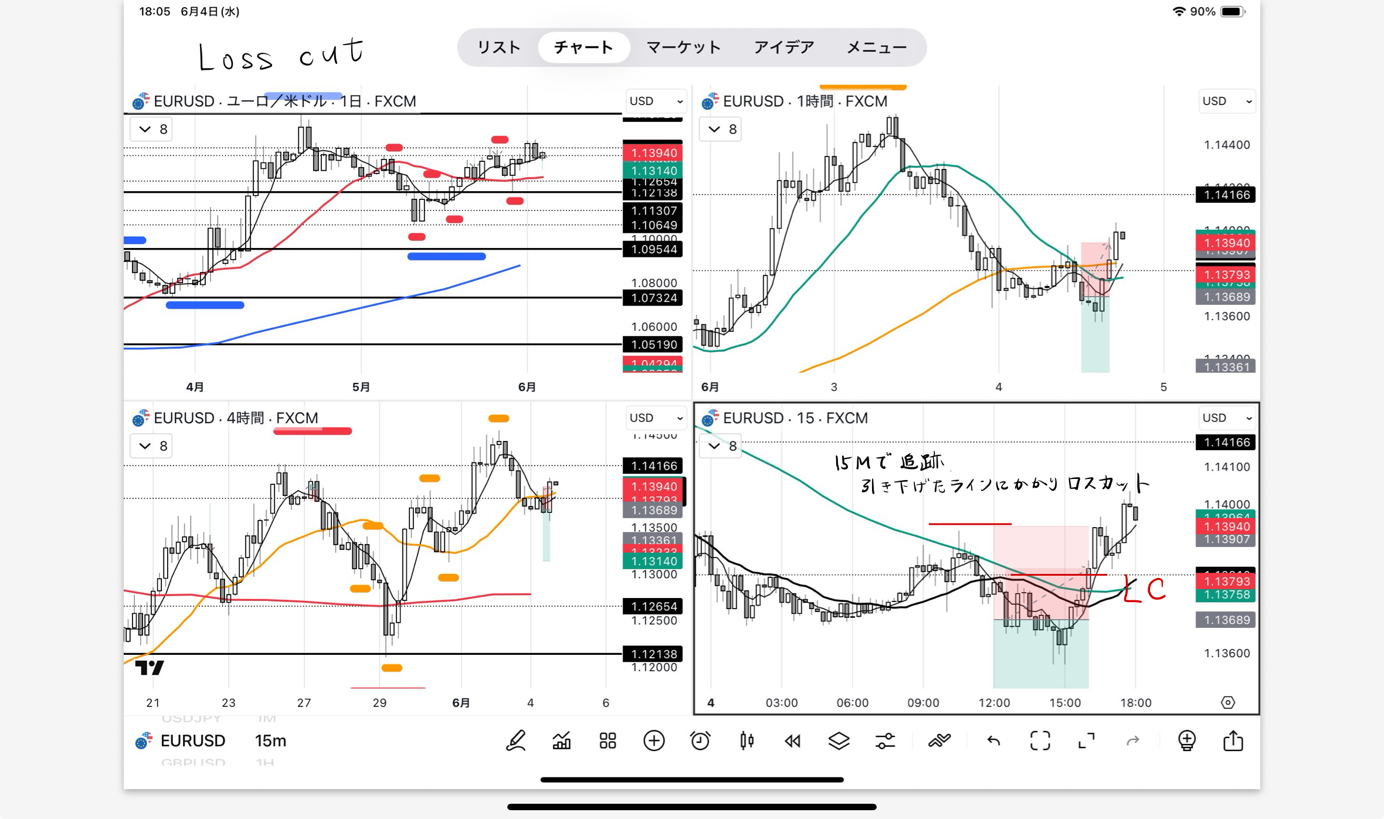
Task: Toggle the selection frame brackets icon
Action: [x=1040, y=740]
